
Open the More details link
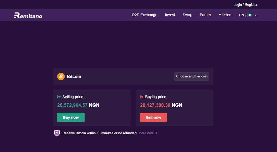[147, 133]
